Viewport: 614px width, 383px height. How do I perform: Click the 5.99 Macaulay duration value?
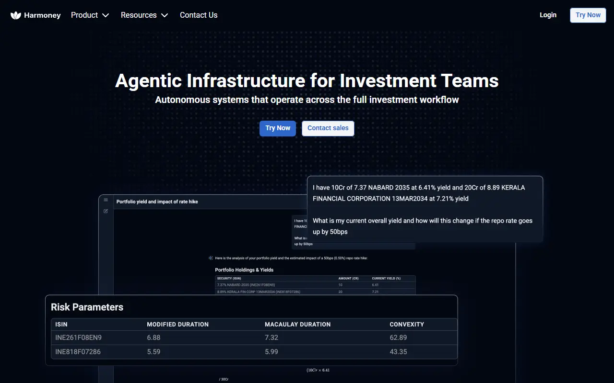click(272, 352)
